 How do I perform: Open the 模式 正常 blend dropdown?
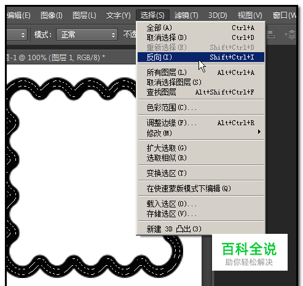87,35
